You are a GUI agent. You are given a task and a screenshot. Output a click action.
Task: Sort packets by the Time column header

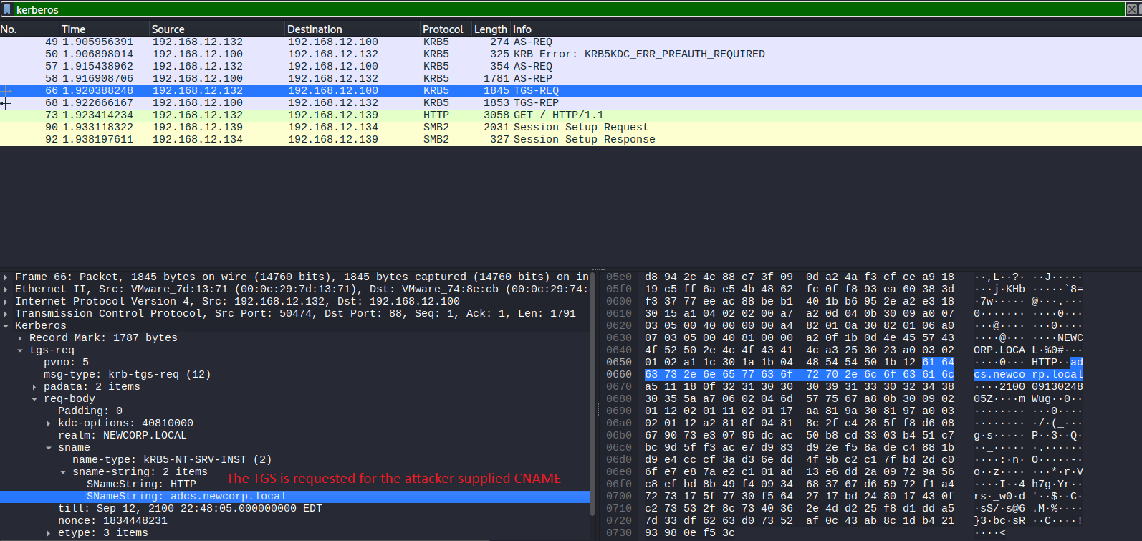73,29
